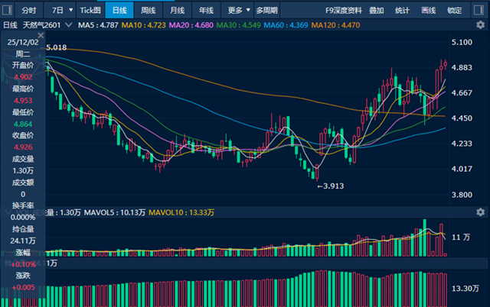Switch to 分时 intraday view

tap(29, 11)
